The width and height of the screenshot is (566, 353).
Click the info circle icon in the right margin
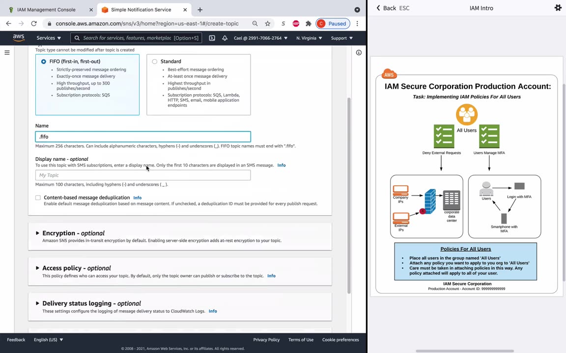[359, 52]
